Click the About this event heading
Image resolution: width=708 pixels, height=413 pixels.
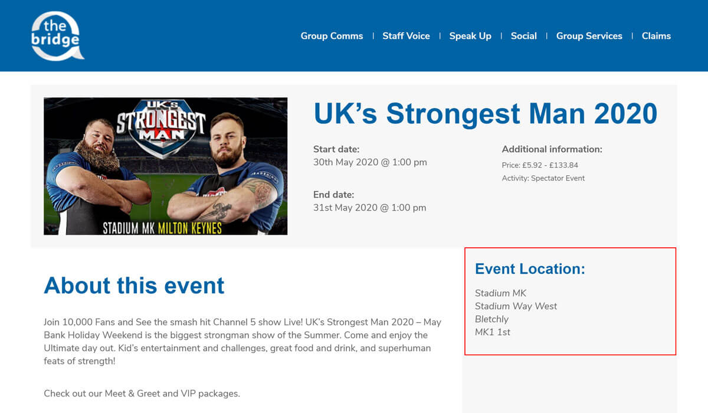[x=134, y=286]
